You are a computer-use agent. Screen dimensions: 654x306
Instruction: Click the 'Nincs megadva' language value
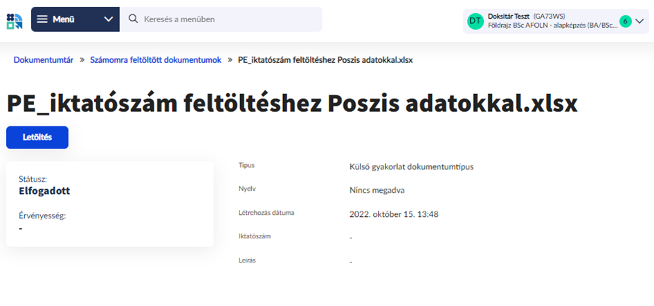(376, 190)
